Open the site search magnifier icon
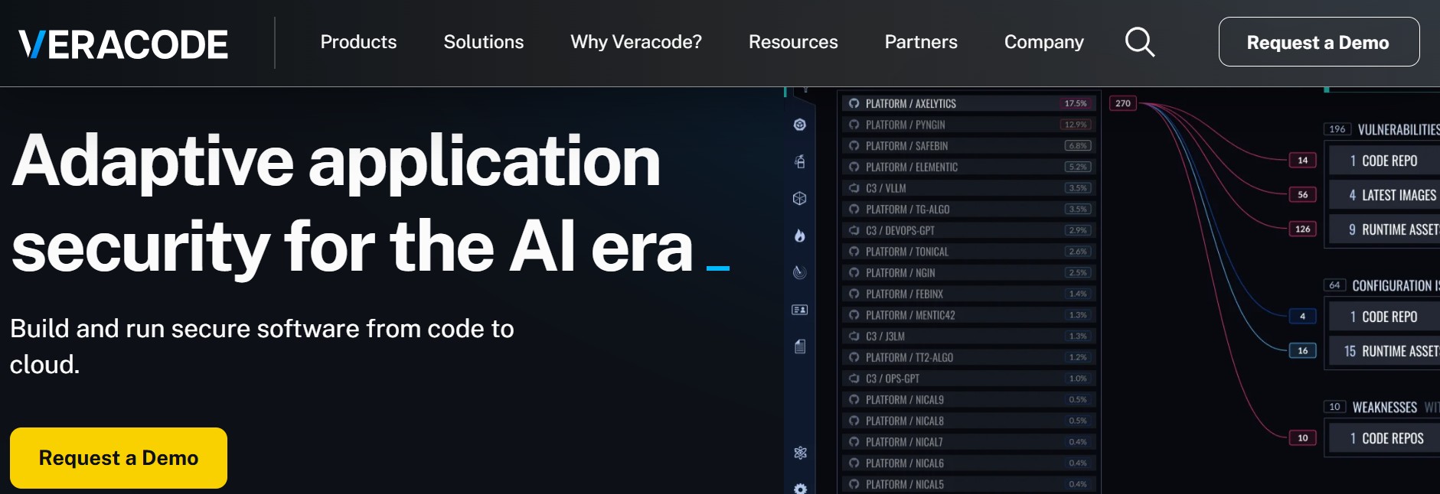Screen dimensions: 1440x494 1139,42
